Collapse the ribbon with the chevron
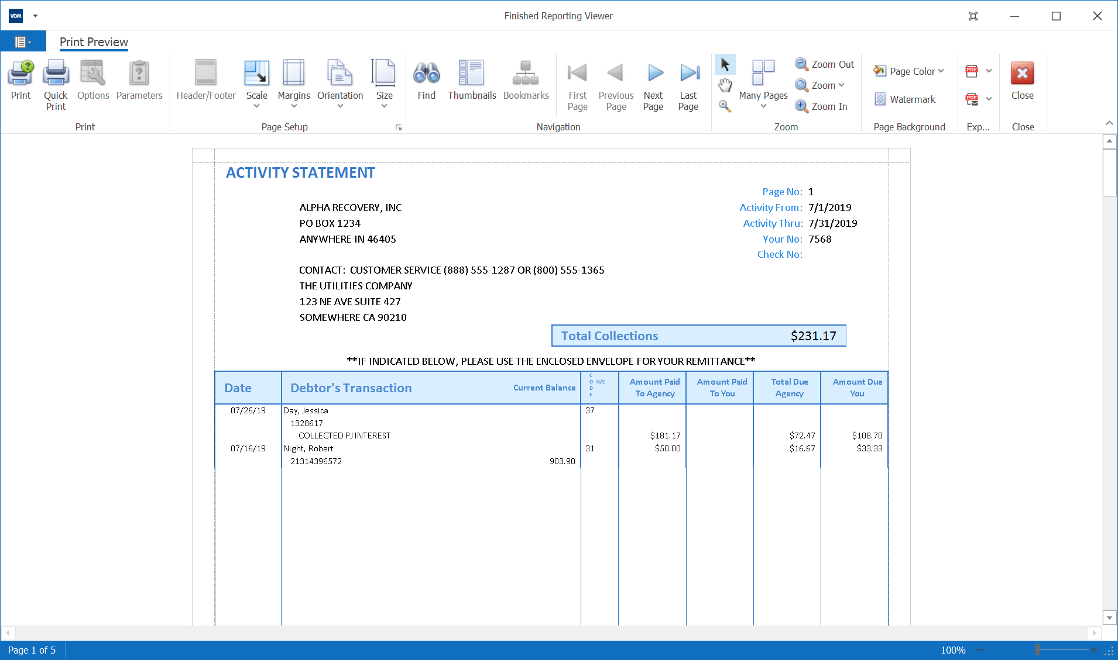Image resolution: width=1118 pixels, height=660 pixels. point(1109,123)
